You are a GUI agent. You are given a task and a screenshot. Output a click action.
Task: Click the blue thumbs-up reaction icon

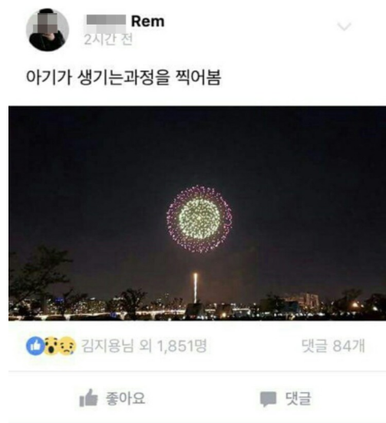coord(35,345)
